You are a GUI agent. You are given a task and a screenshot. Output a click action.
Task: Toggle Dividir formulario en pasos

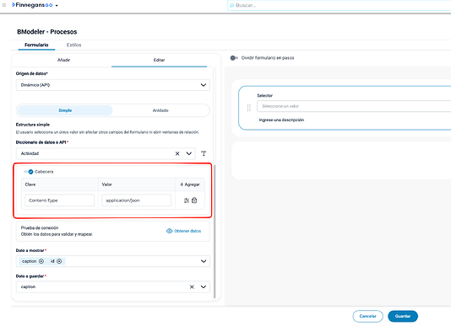point(234,58)
